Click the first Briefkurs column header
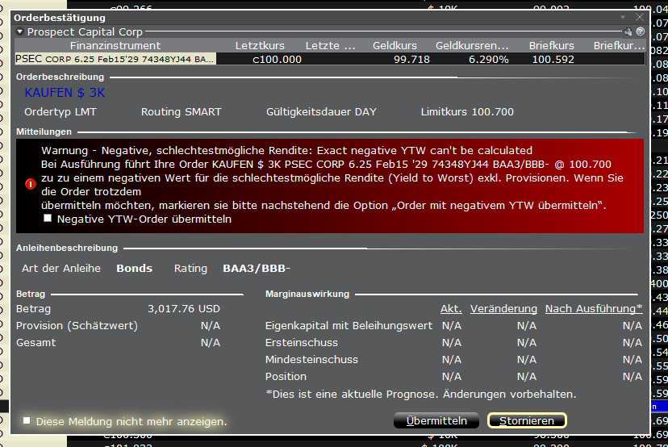This screenshot has width=668, height=447. coord(551,46)
